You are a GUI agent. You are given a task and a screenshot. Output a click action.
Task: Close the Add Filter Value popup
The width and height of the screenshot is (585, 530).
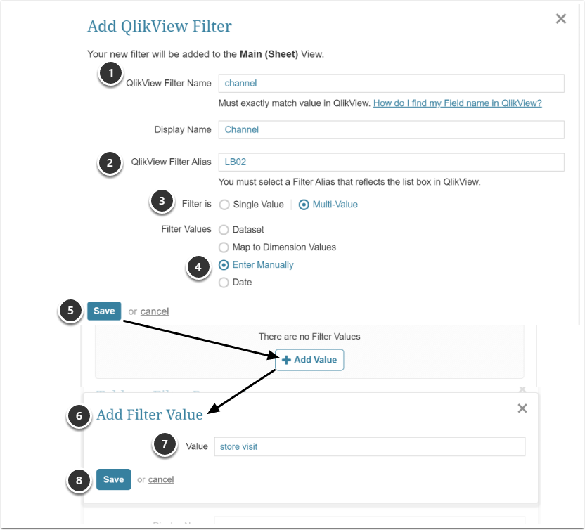[522, 408]
